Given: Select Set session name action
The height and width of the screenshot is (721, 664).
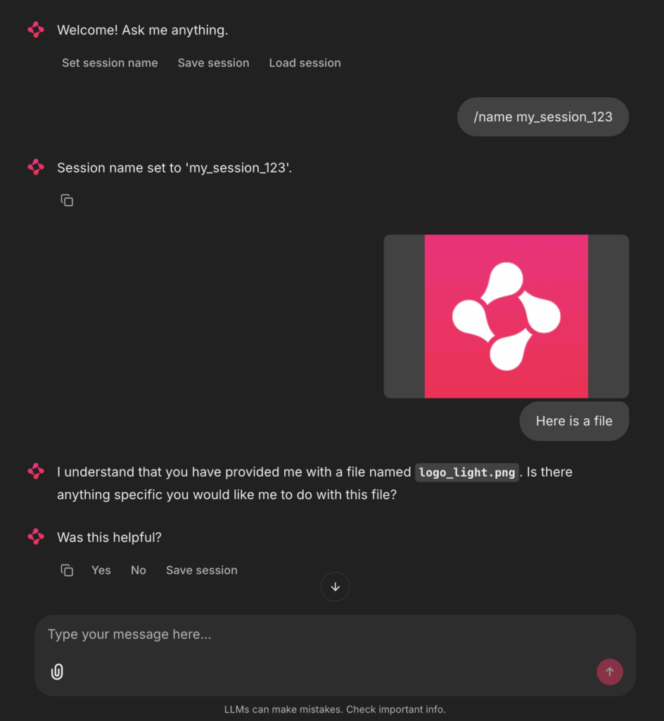Looking at the screenshot, I should pyautogui.click(x=110, y=63).
